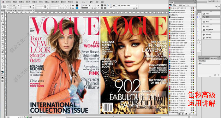
Task: Toggle formatting affects text in Swatches panel
Action: (176, 5)
